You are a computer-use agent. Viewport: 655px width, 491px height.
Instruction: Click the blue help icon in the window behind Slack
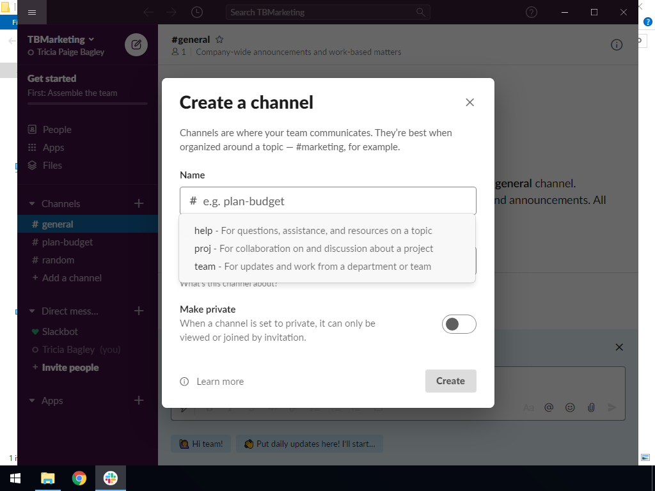[648, 22]
